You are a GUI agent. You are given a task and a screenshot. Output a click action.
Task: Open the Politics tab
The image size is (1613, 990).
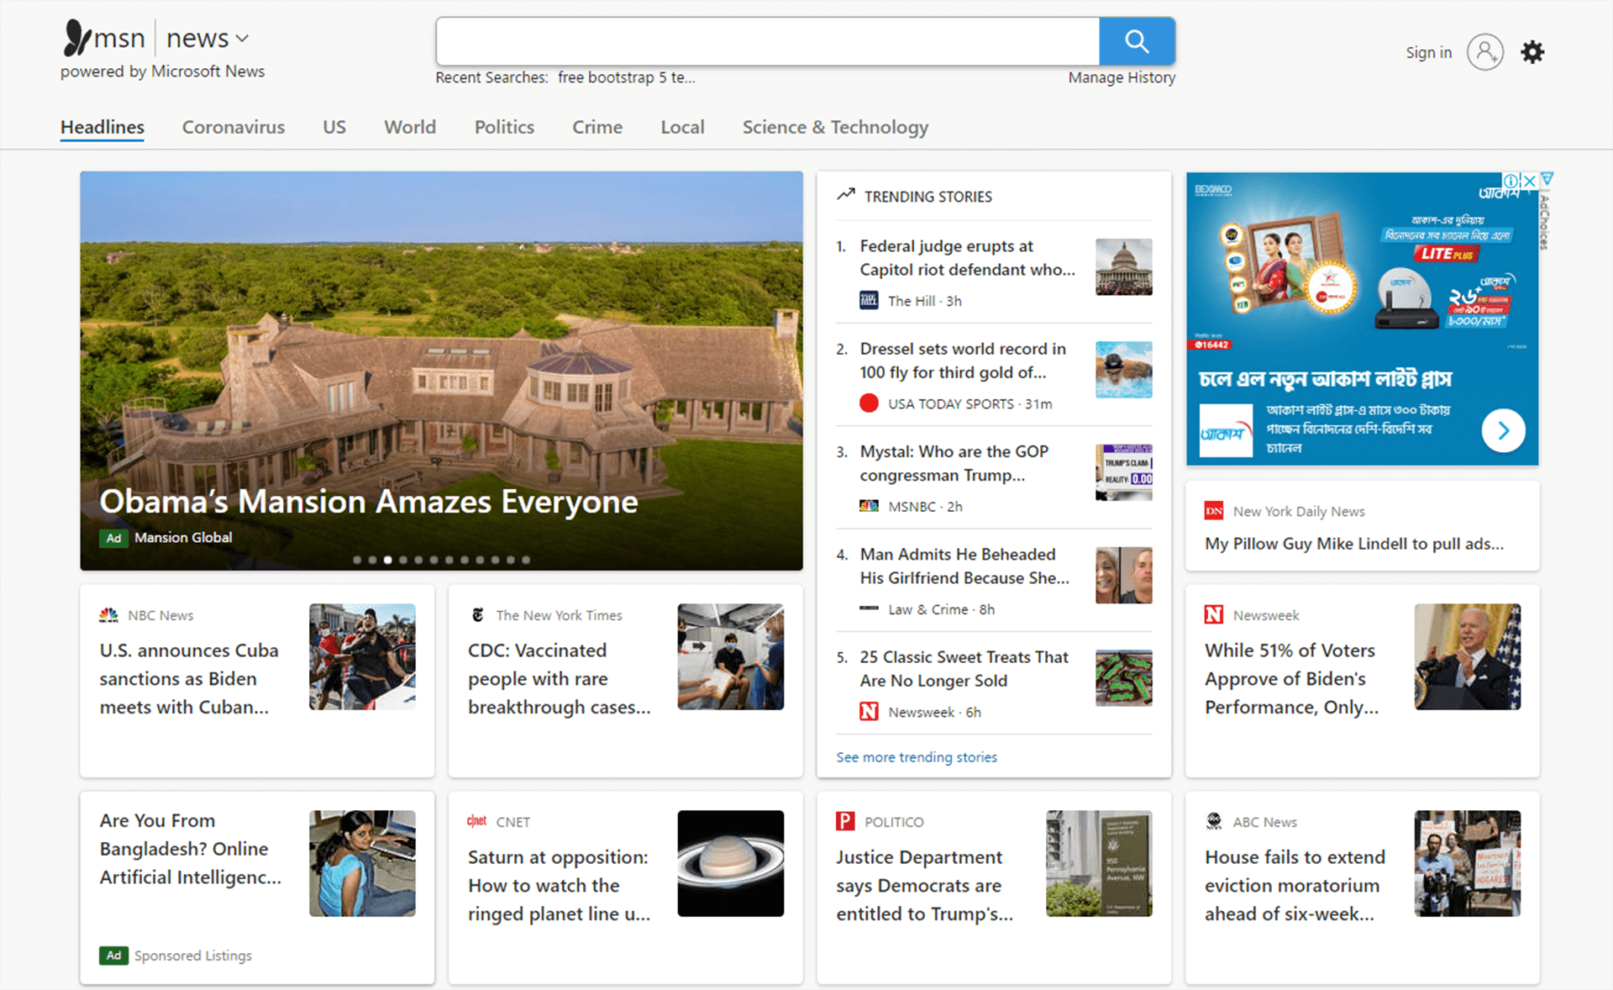coord(504,127)
